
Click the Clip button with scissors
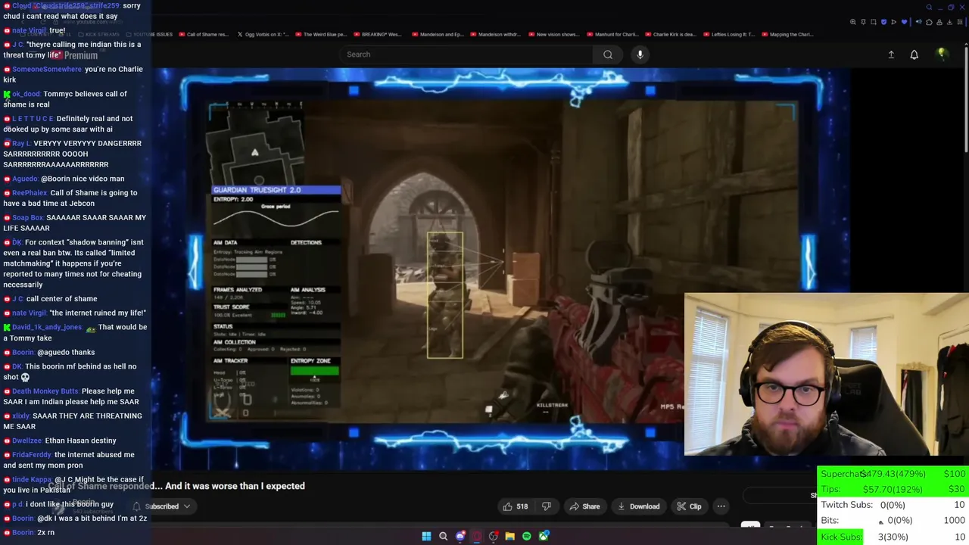point(689,506)
